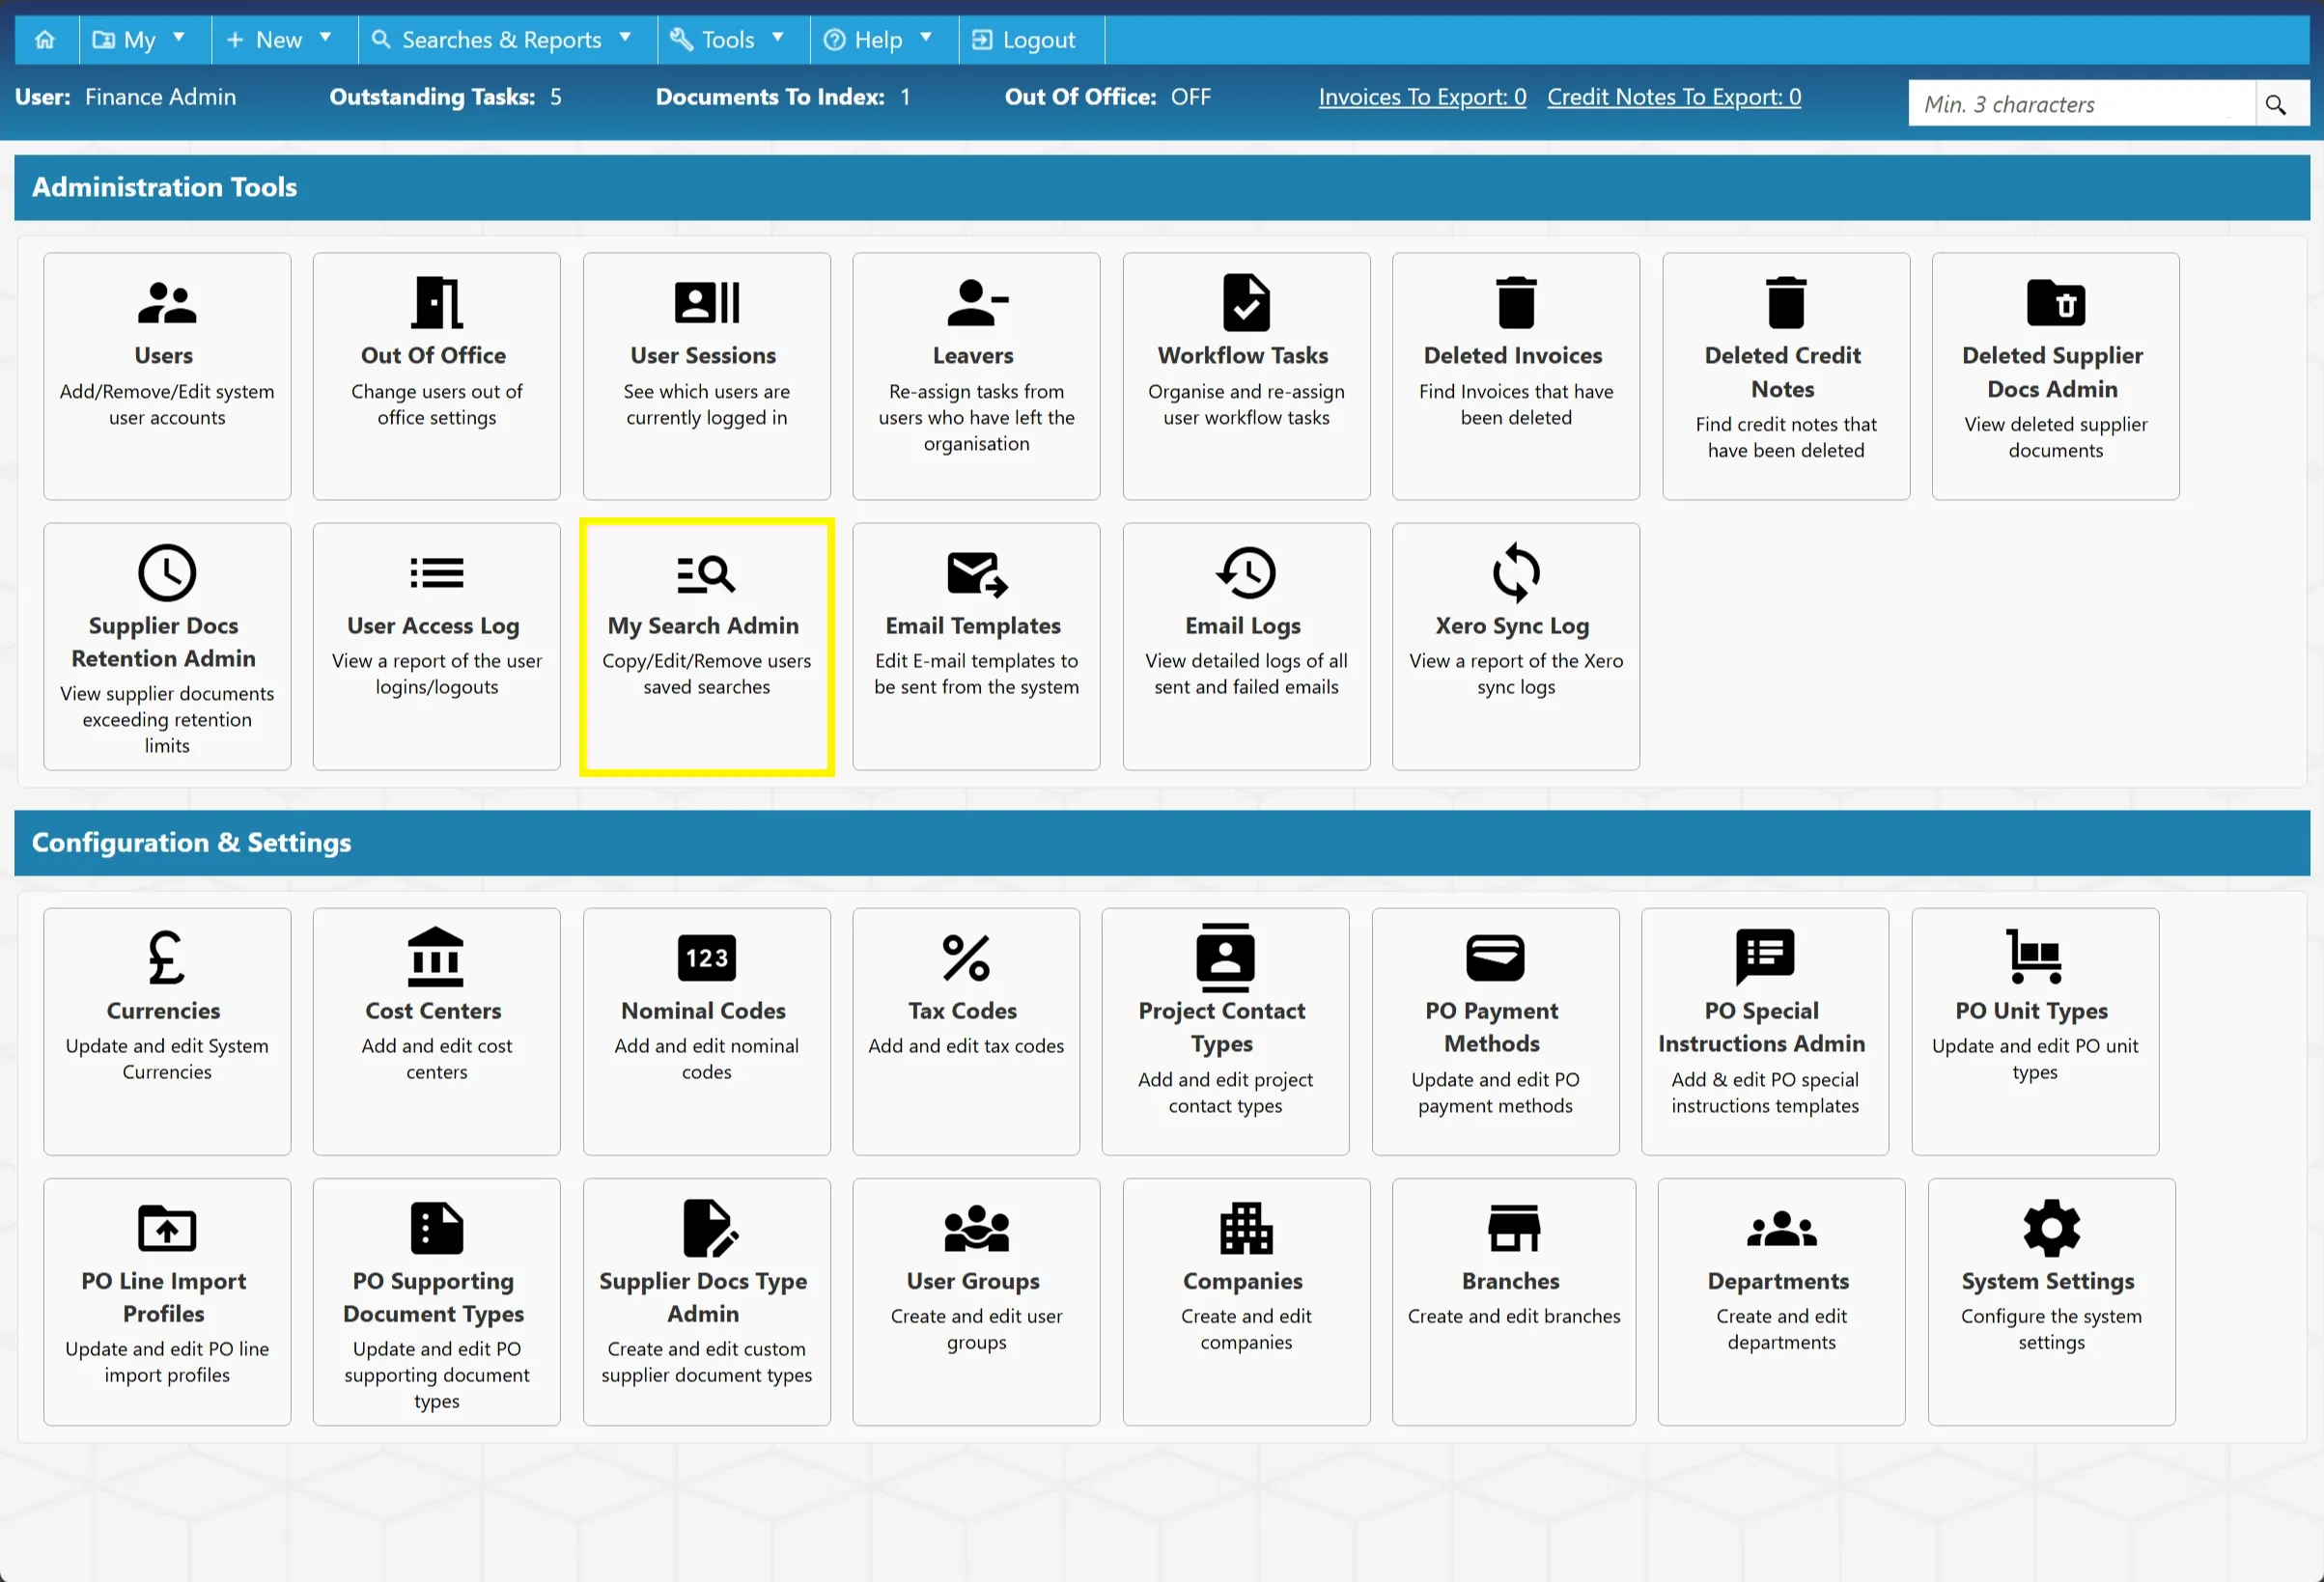Open the Deleted Supplier Docs Admin folder icon
This screenshot has height=1582, width=2324.
(2056, 303)
